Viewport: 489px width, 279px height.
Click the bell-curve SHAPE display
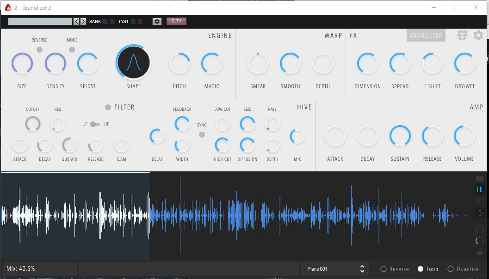click(133, 63)
